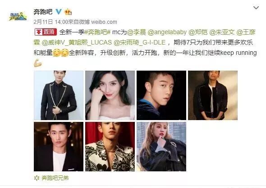The width and height of the screenshot is (266, 188).
Task: Click the 2月11日 14:00 post timestamp
Action: (51, 22)
